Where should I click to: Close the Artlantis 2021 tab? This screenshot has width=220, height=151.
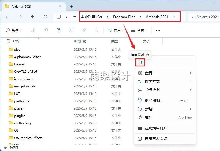coord(60,6)
